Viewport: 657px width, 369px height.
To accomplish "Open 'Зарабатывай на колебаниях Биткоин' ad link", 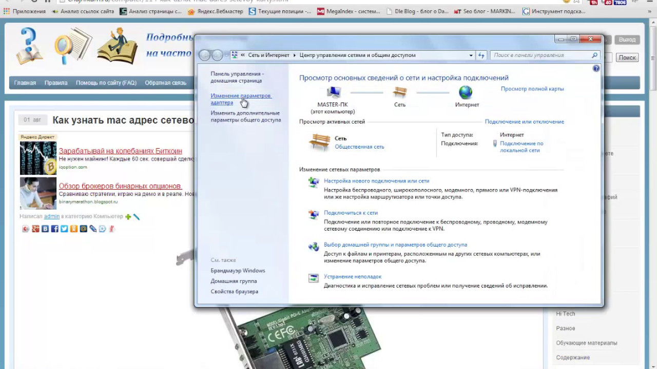I will [120, 151].
